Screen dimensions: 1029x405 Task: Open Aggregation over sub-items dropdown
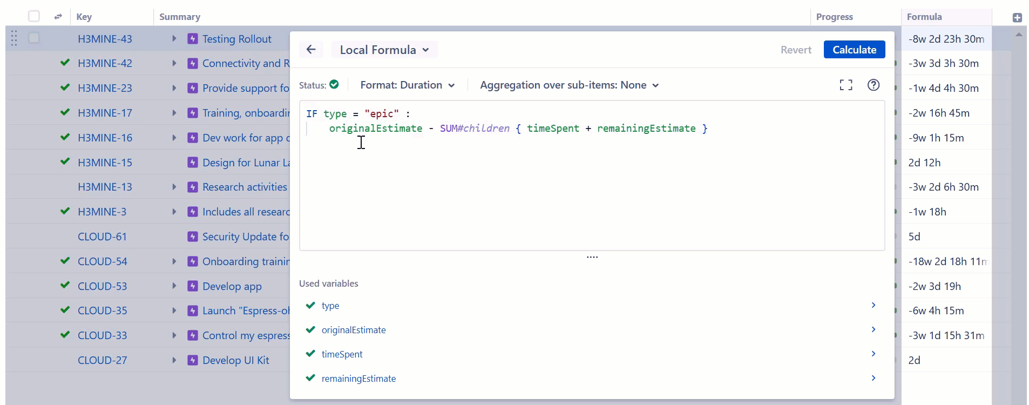tap(569, 85)
